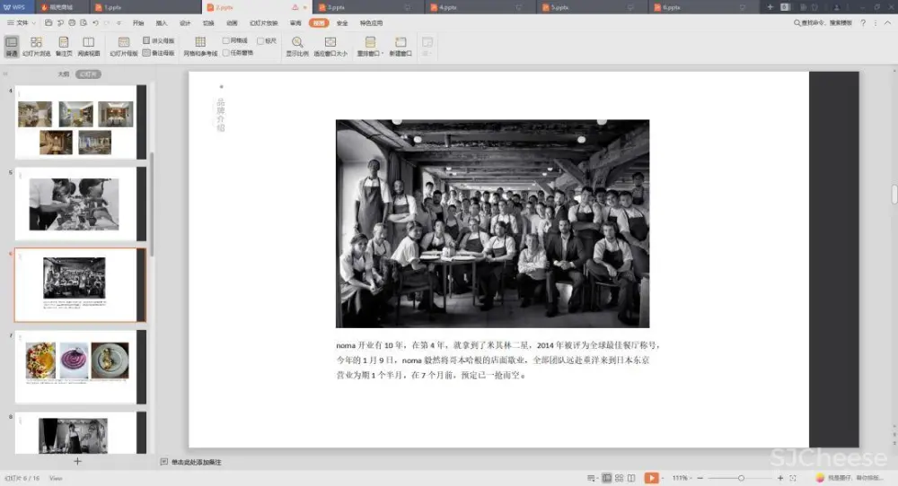Click the search command magnifier field
This screenshot has height=486, width=898.
click(x=823, y=23)
